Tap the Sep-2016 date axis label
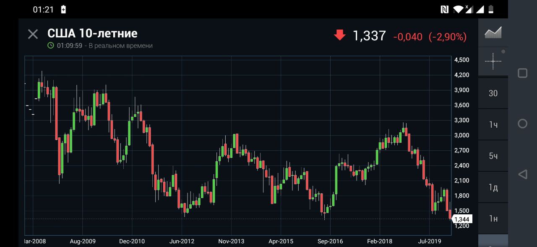Viewport: 537px width, 247px height. pos(330,241)
